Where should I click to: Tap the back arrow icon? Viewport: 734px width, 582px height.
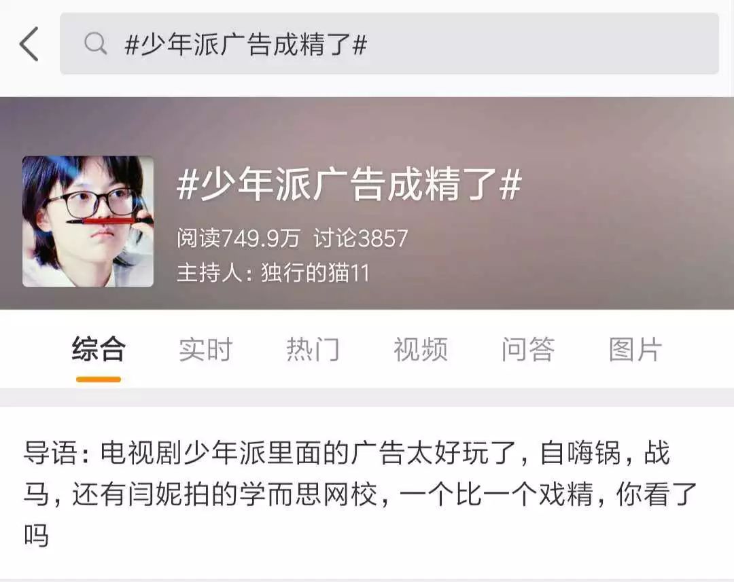coord(29,44)
